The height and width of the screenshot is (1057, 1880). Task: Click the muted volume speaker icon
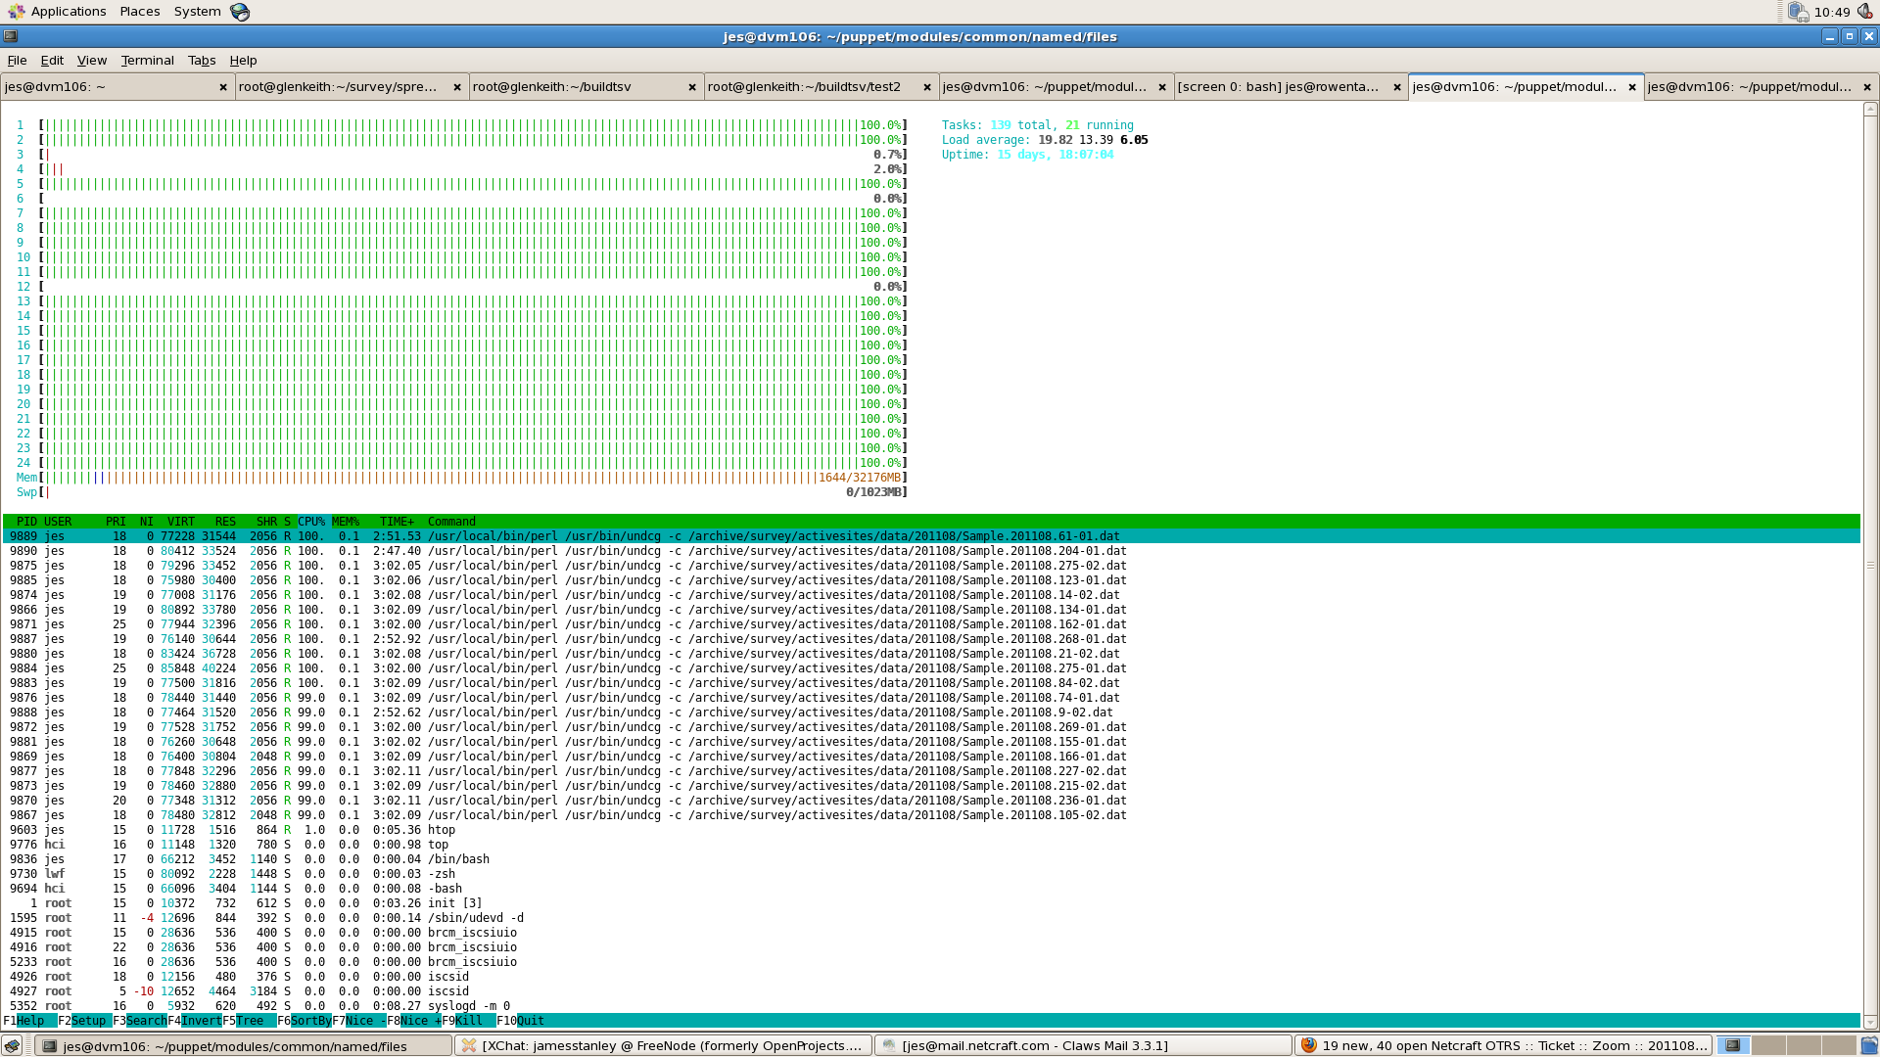coord(1864,12)
